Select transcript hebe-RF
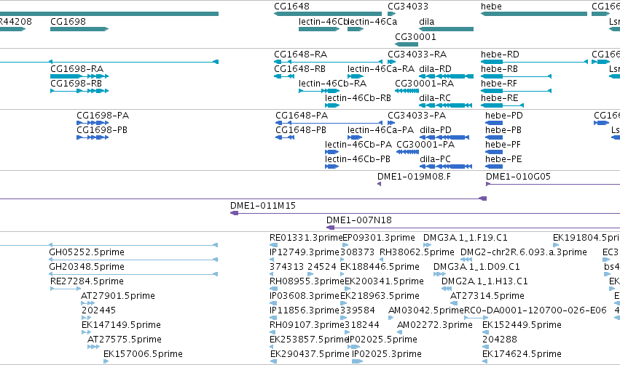This screenshot has height=365, width=620. (x=498, y=84)
